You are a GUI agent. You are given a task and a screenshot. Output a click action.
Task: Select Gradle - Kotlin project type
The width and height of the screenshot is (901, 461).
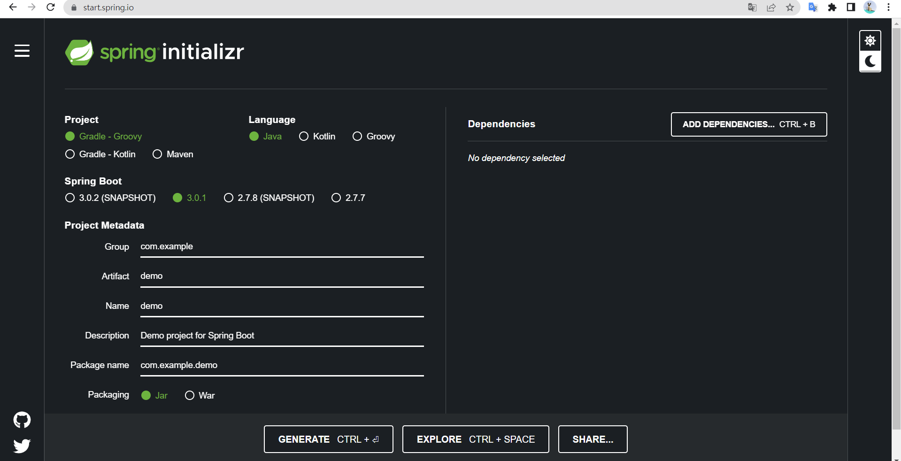click(100, 154)
